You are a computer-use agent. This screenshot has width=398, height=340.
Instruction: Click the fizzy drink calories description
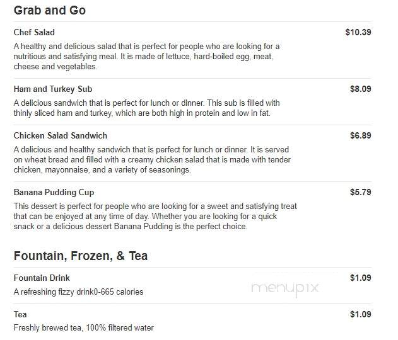click(x=78, y=292)
